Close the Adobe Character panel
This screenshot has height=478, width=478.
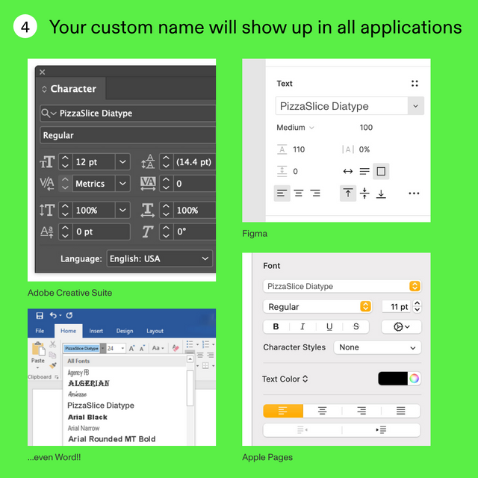click(43, 72)
